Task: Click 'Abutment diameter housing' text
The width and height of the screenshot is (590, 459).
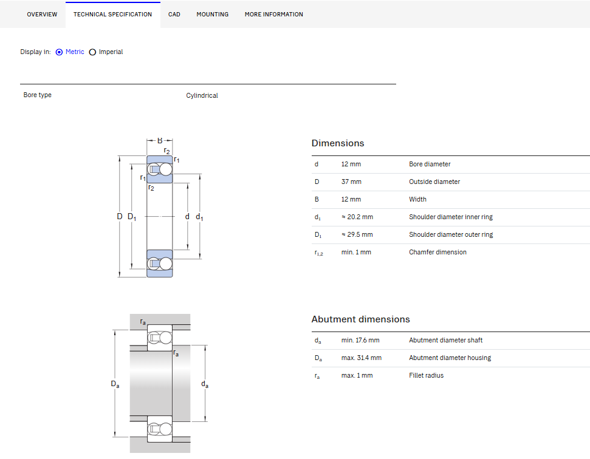Action: pos(450,358)
